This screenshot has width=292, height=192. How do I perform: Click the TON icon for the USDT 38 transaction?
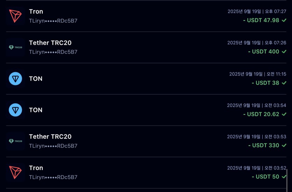15,79
